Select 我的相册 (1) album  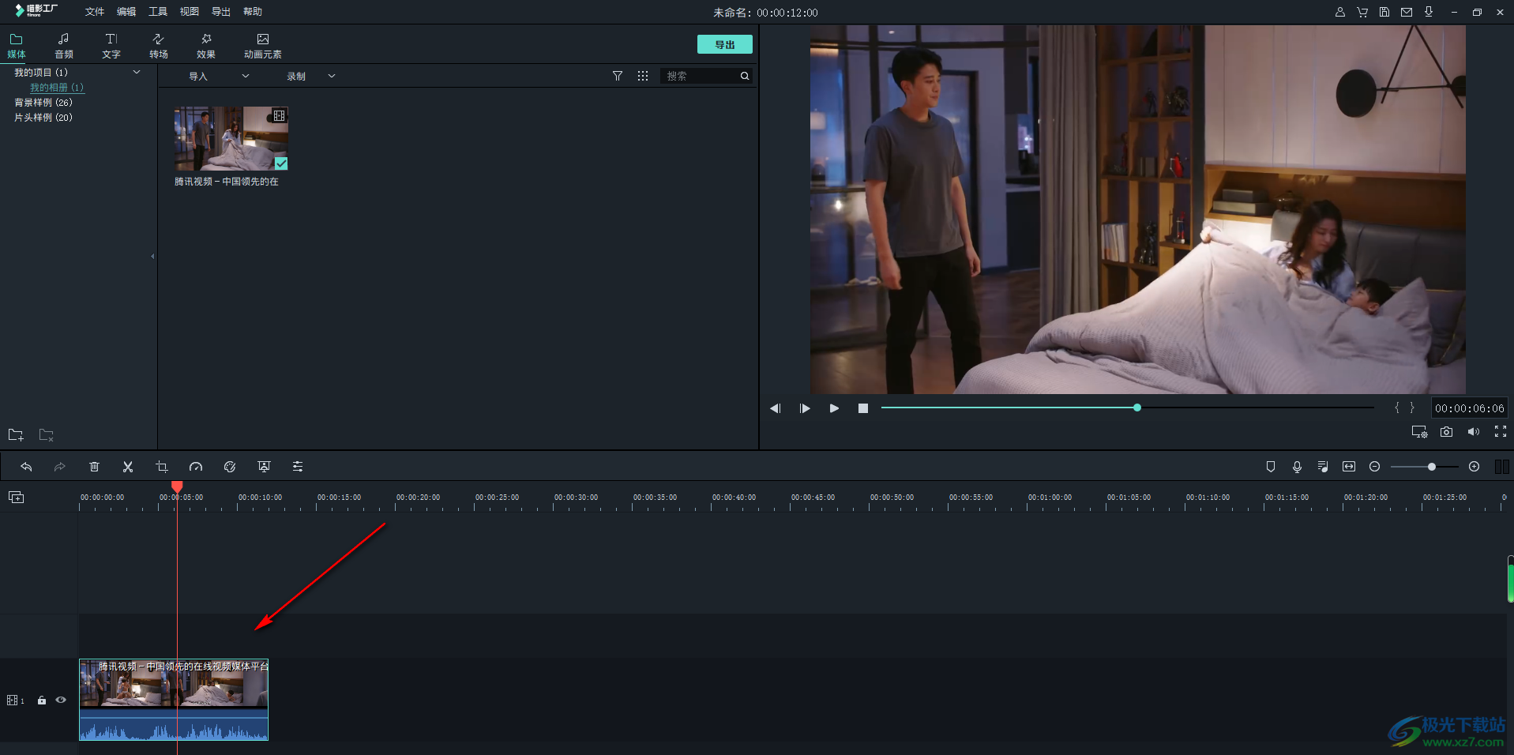(x=57, y=88)
